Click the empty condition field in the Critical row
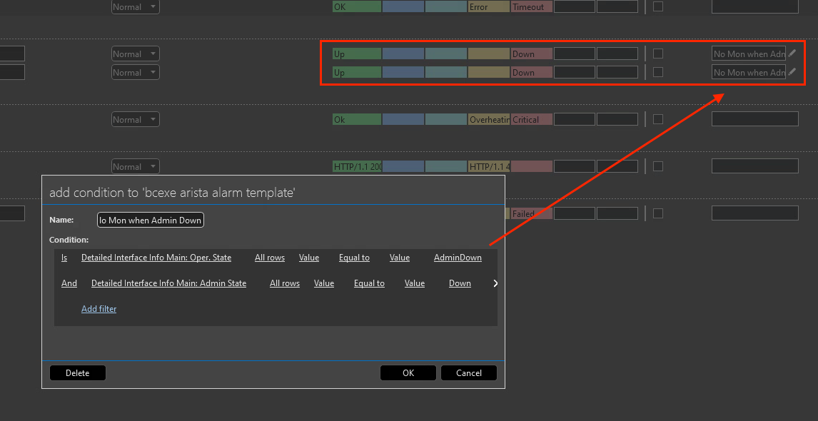This screenshot has height=421, width=818. [x=754, y=119]
